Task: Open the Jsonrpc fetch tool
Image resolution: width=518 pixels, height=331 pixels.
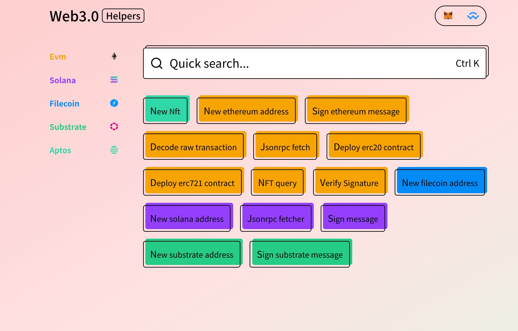Action: (x=285, y=147)
